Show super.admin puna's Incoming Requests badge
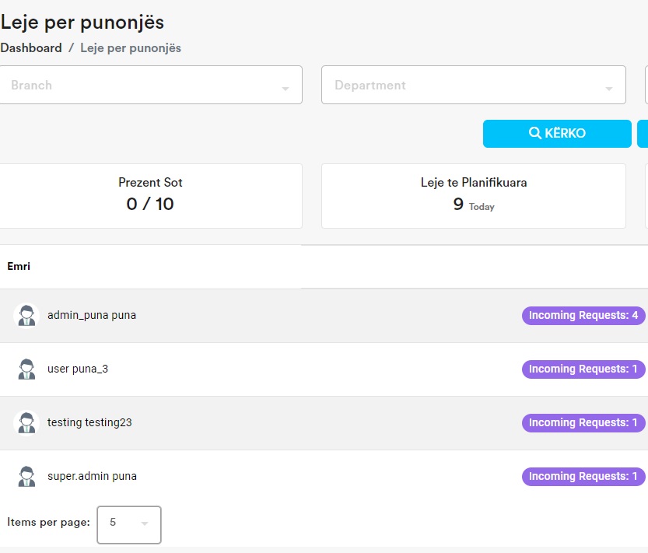This screenshot has width=648, height=553. click(583, 477)
